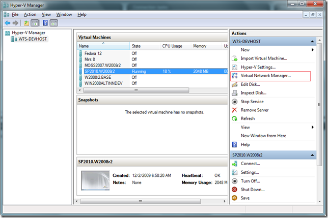Click the red Remove Server icon

235,110
